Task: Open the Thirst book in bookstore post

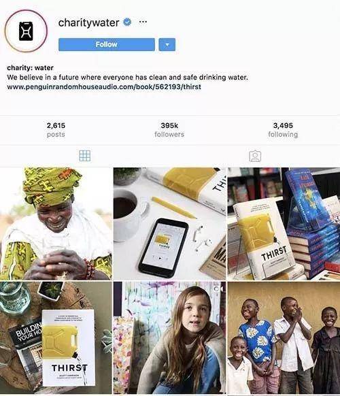Action: (284, 223)
